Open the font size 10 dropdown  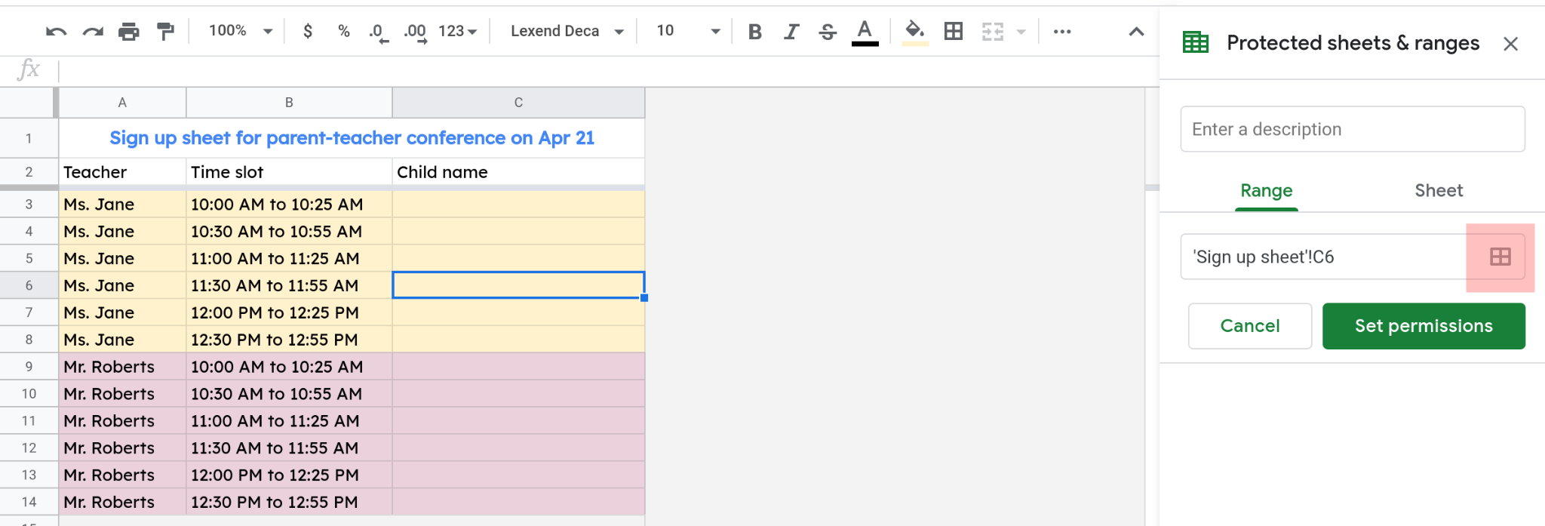point(688,31)
